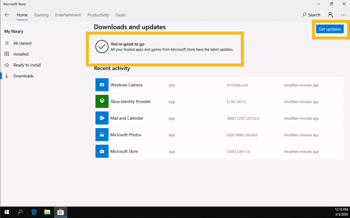Switch to the Home tab
The height and width of the screenshot is (218, 350).
tap(22, 15)
